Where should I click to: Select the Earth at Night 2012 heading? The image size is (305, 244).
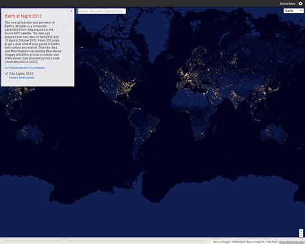tap(23, 16)
